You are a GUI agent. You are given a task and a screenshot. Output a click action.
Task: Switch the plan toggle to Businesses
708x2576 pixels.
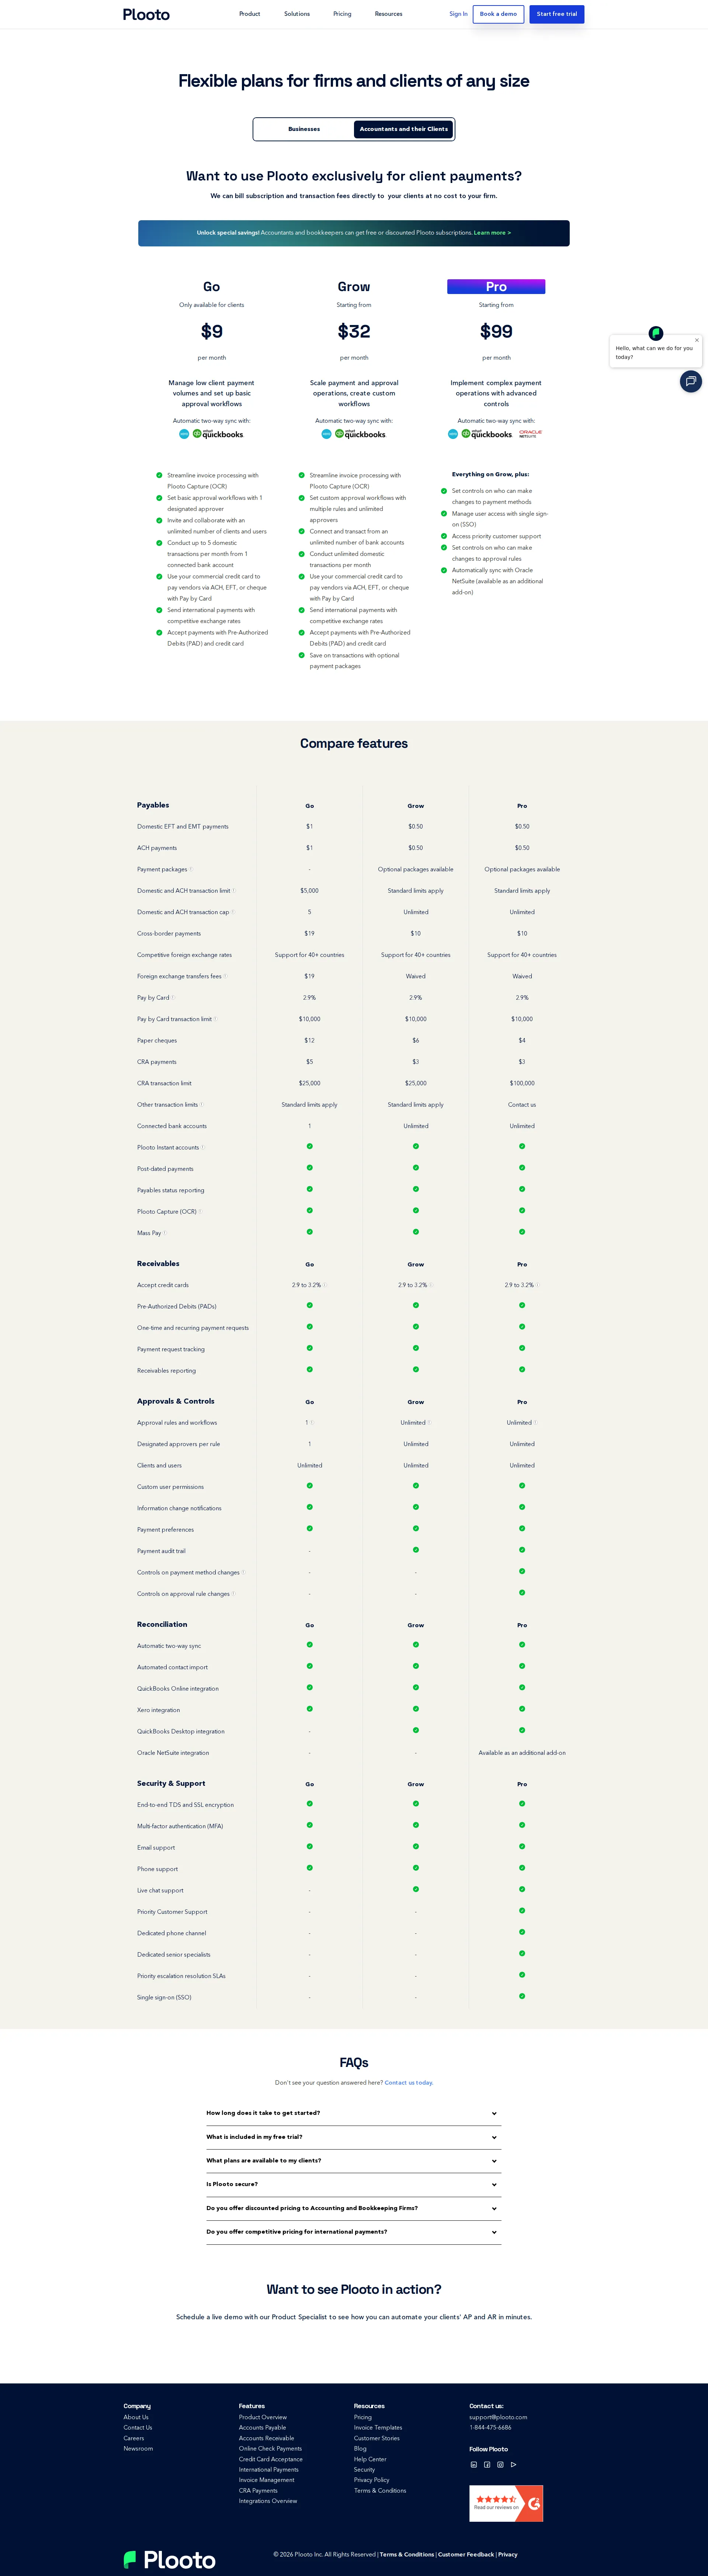pyautogui.click(x=303, y=129)
